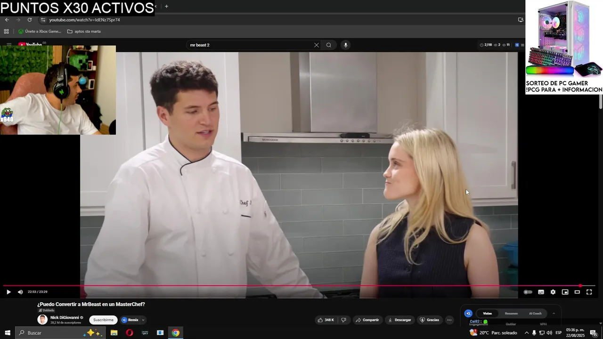Enter full screen mode
This screenshot has height=339, width=603.
(589, 292)
